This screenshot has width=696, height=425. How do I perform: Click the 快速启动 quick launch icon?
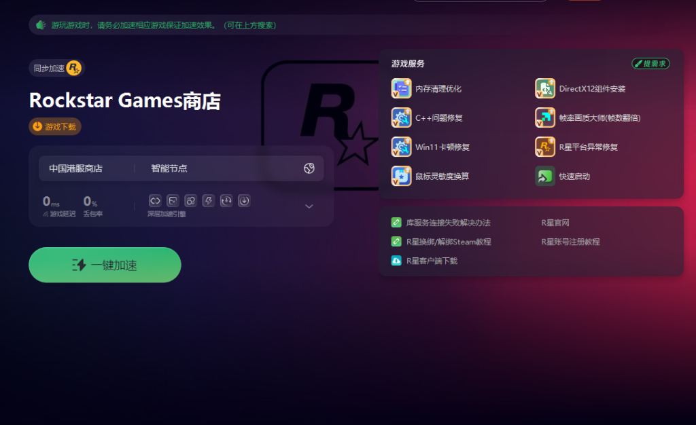[545, 176]
